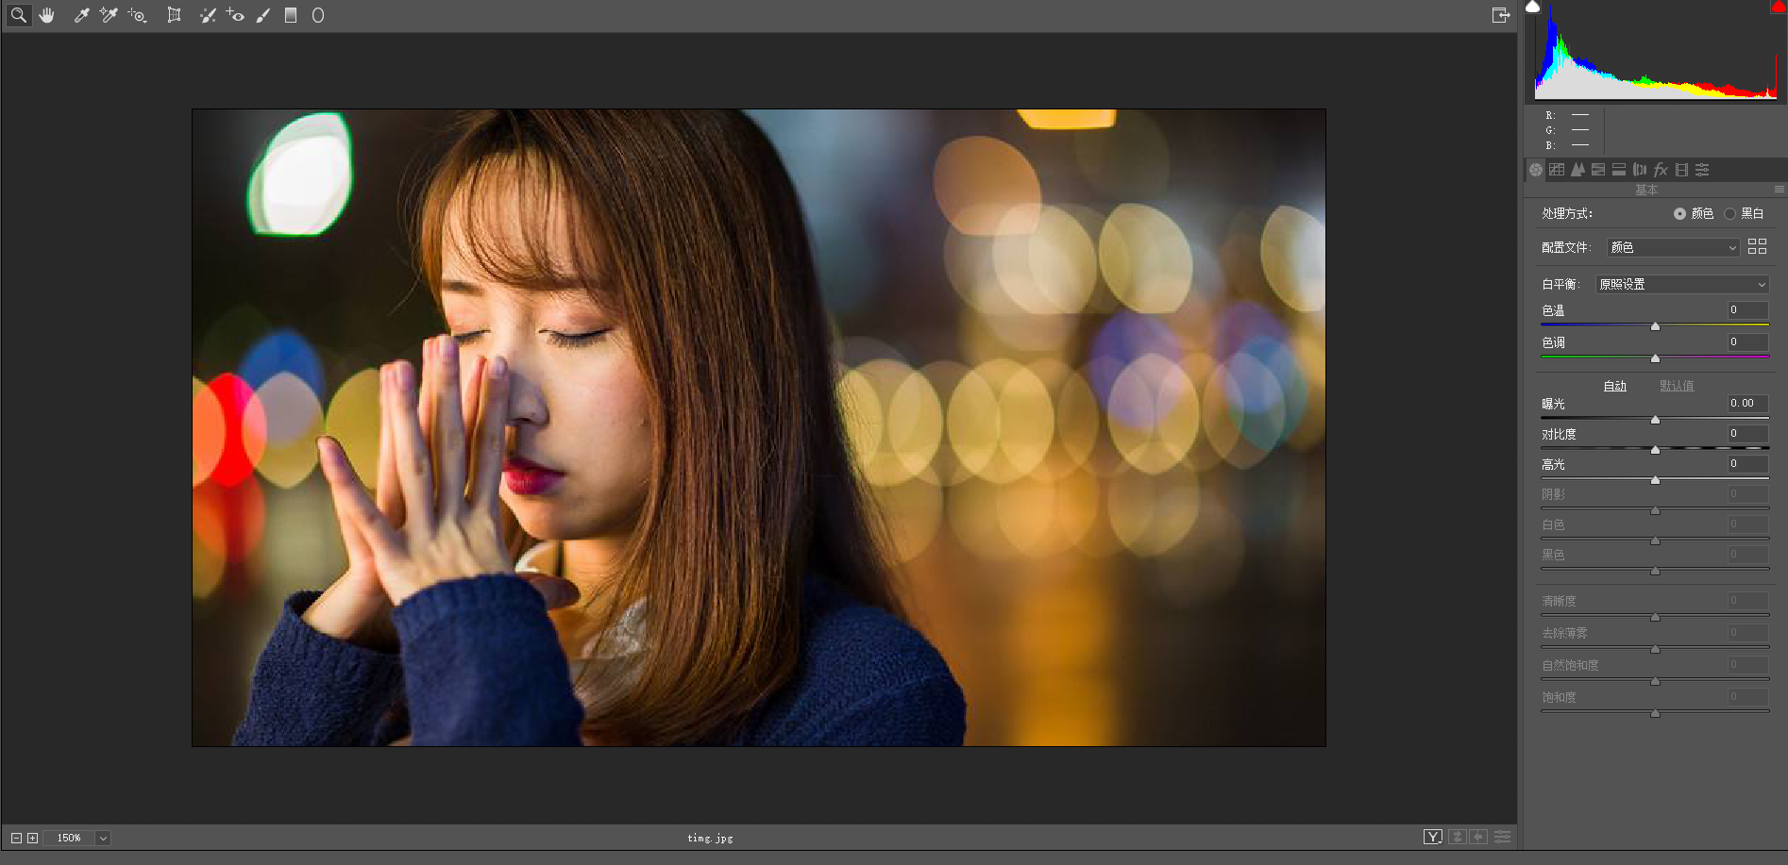Select the 颜色 processing radio button
Screen dimensions: 1788x865
[x=1679, y=214]
